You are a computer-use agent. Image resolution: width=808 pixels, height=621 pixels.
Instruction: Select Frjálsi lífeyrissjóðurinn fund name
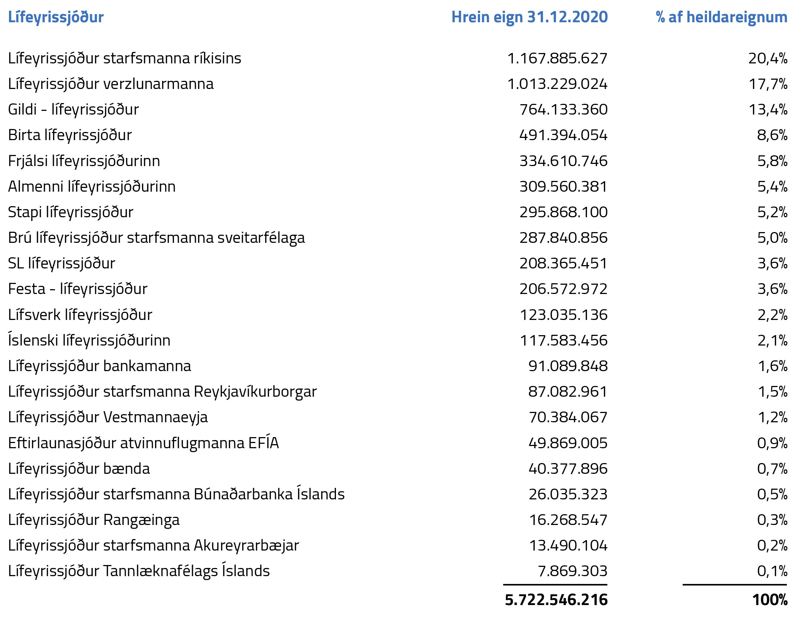84,161
